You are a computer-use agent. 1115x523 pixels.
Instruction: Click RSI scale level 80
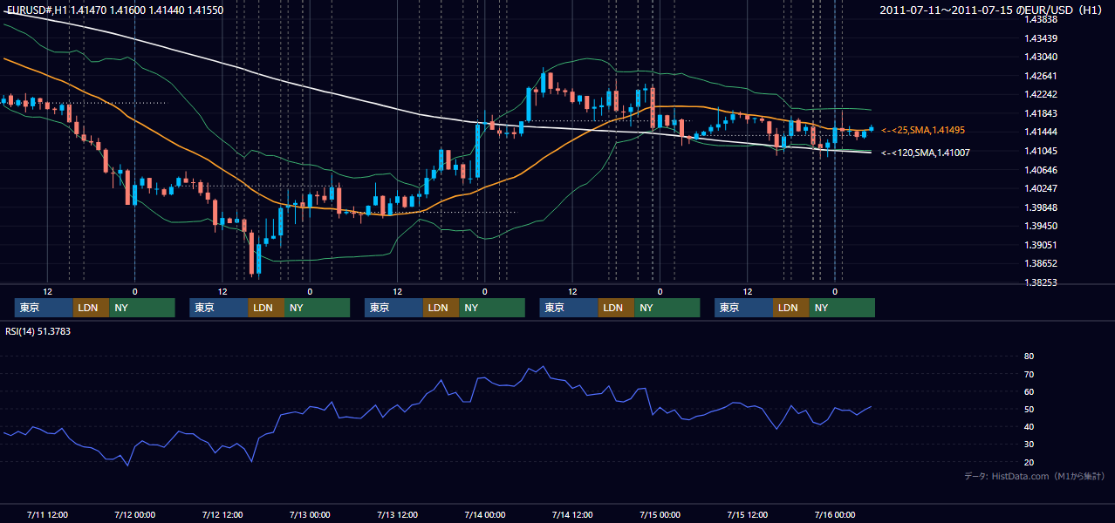[1029, 357]
